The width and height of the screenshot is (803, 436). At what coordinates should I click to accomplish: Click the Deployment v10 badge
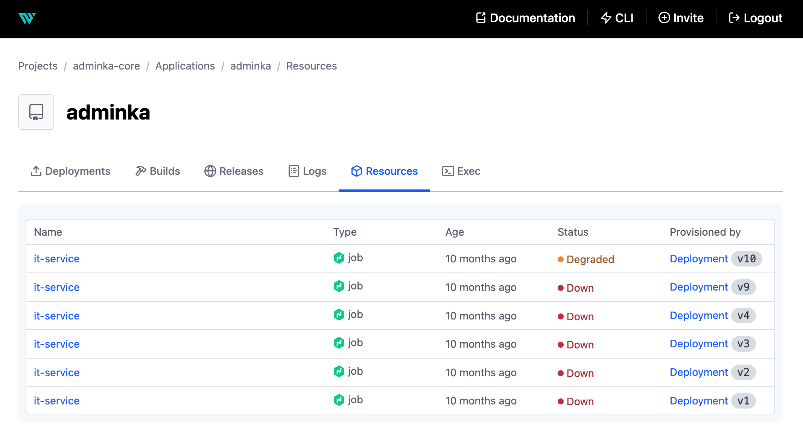(x=745, y=259)
